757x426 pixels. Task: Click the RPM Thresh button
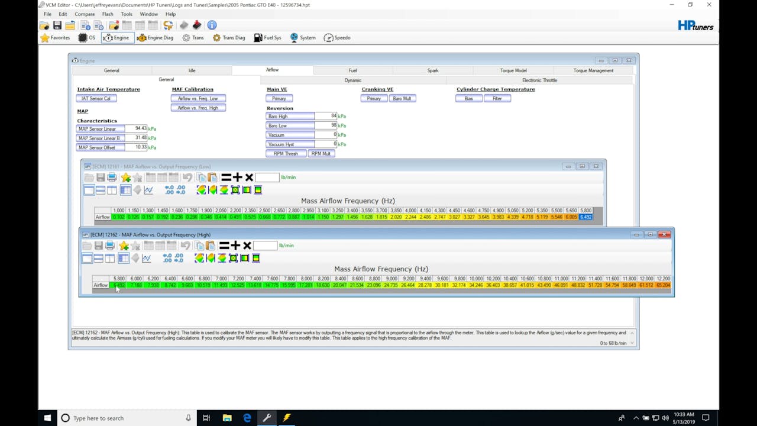tap(285, 153)
